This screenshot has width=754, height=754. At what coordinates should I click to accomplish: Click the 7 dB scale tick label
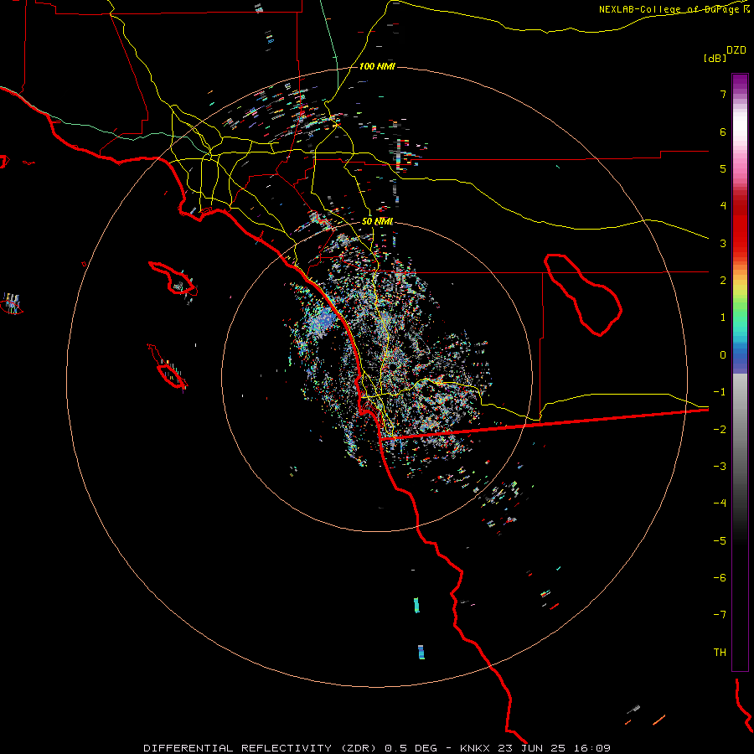tap(723, 94)
